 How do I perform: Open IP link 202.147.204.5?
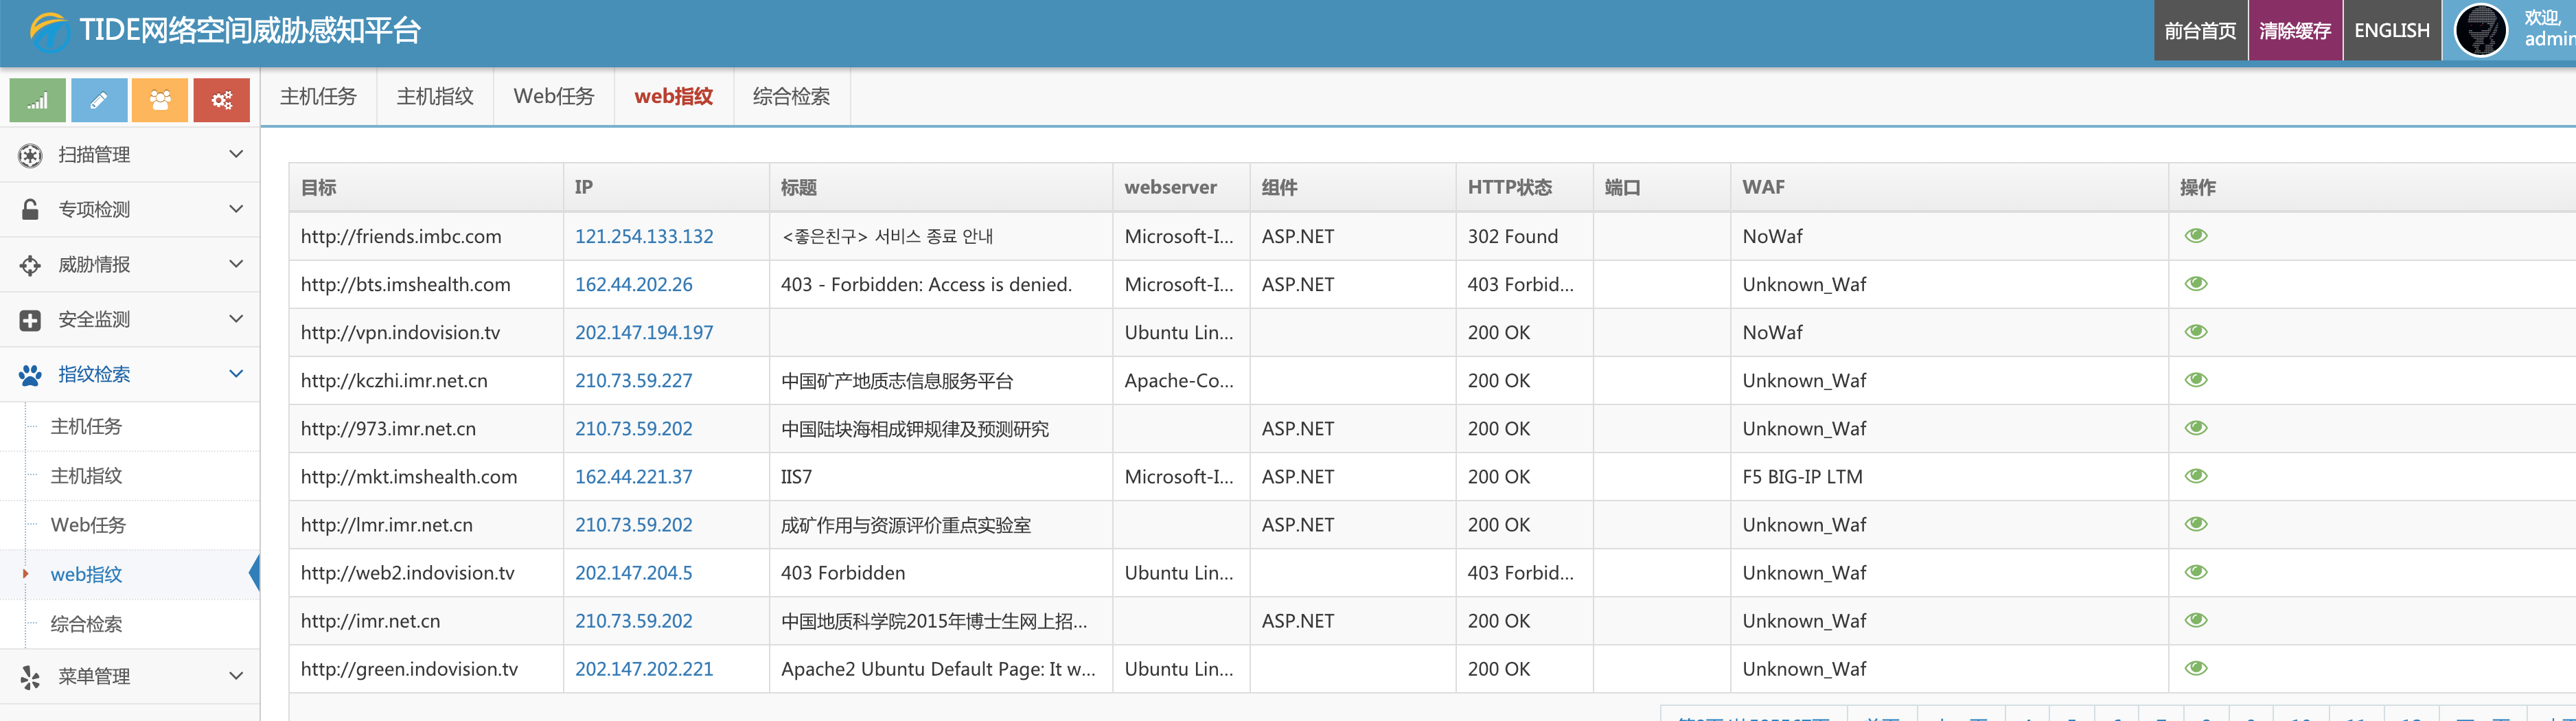(x=633, y=573)
